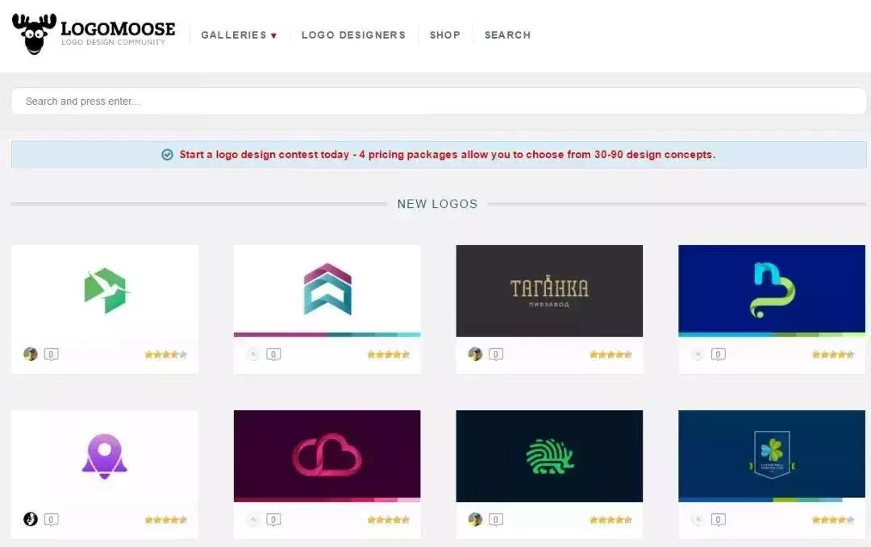Go to the Logo Designers page

coord(353,35)
